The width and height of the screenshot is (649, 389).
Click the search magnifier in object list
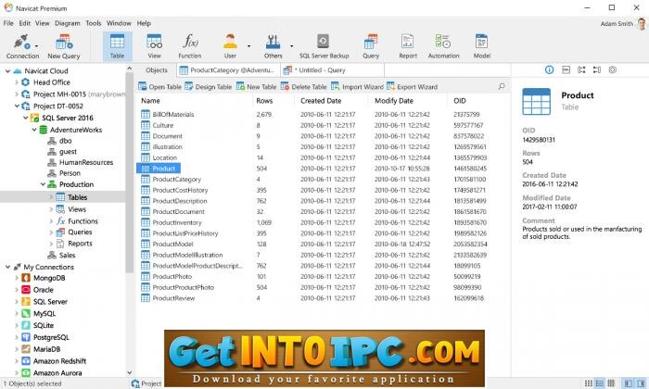pos(502,86)
